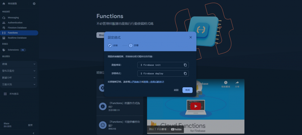Screen dimensions: 302x135
Task: Click the all-products grid icon
Action: (5, 94)
